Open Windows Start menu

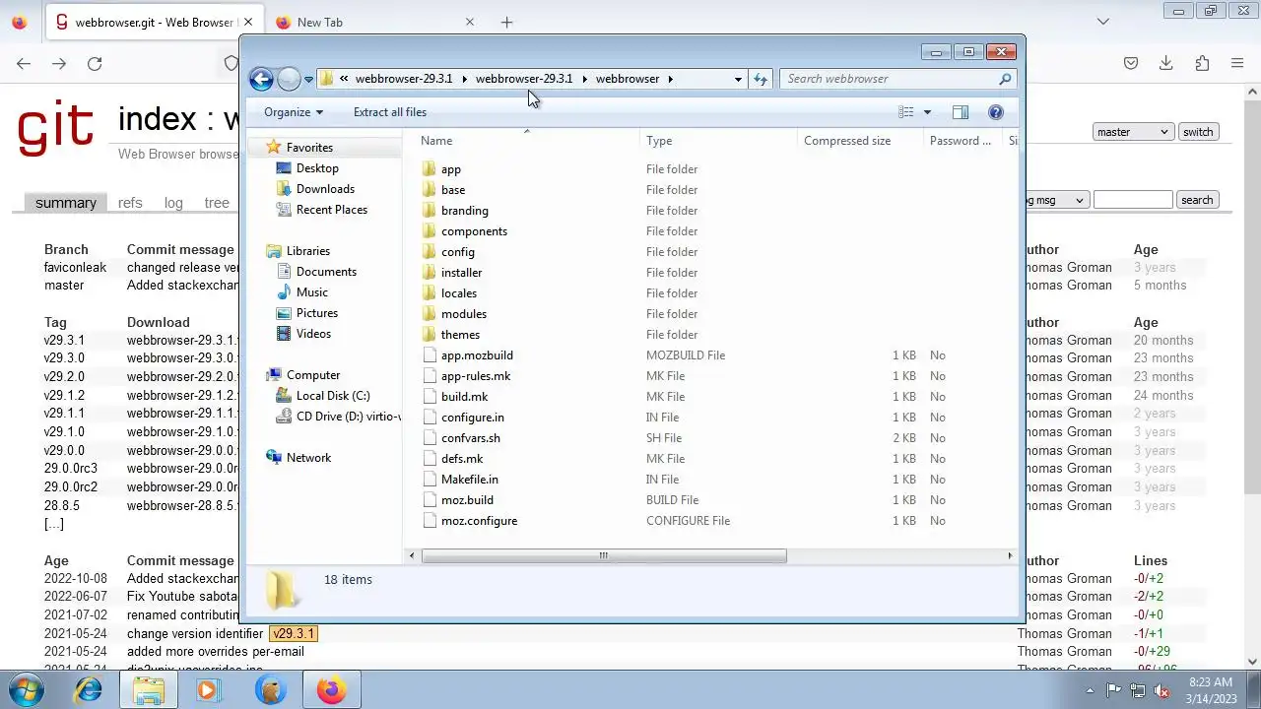pos(27,690)
